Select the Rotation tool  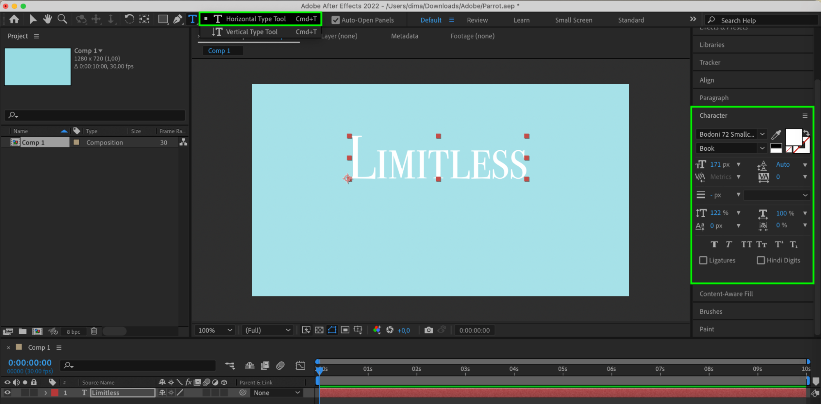129,19
